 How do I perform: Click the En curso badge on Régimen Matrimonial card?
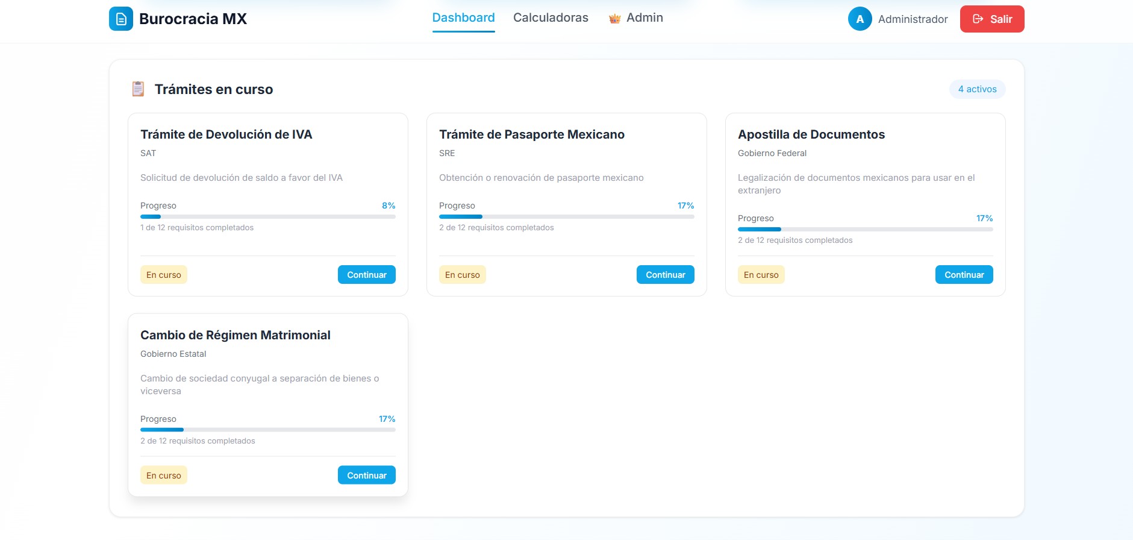[x=164, y=476]
